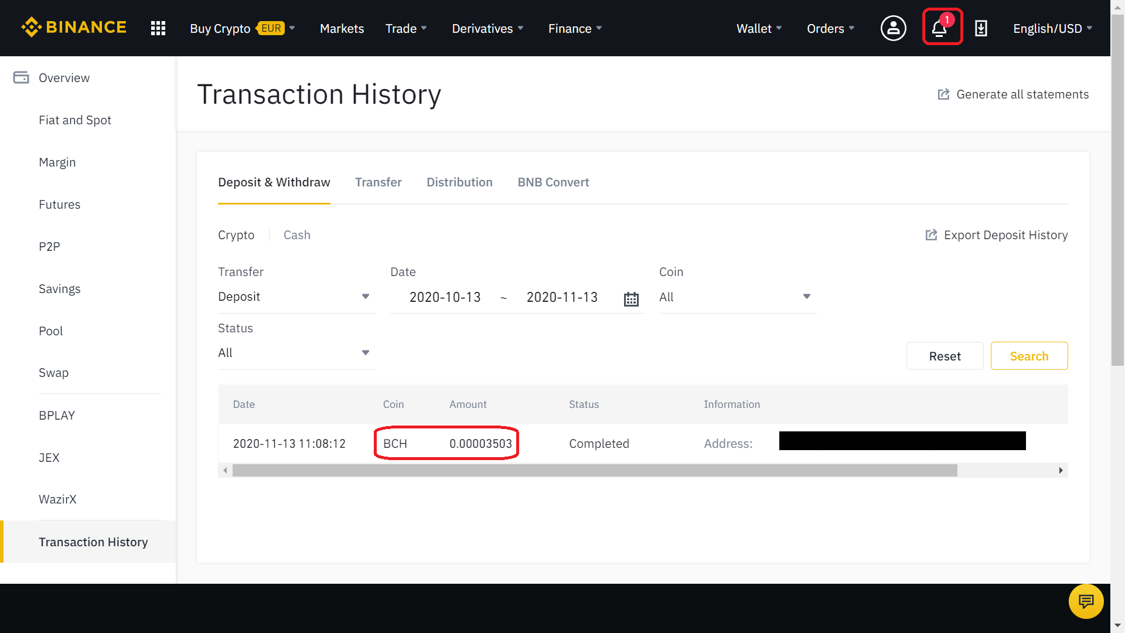Open the chat support bubble
Image resolution: width=1125 pixels, height=633 pixels.
point(1086,601)
